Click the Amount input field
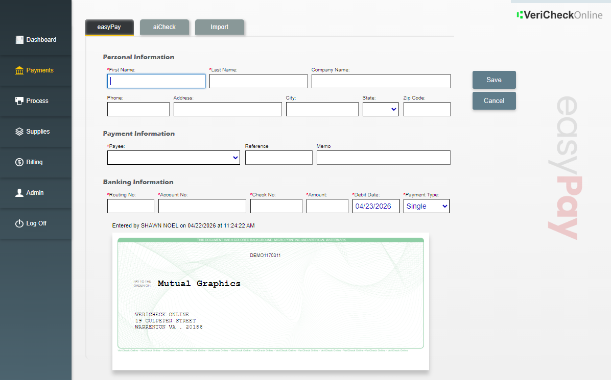The height and width of the screenshot is (380, 611). tap(327, 206)
